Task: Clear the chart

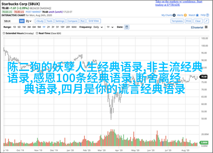Action: [x=198, y=21]
